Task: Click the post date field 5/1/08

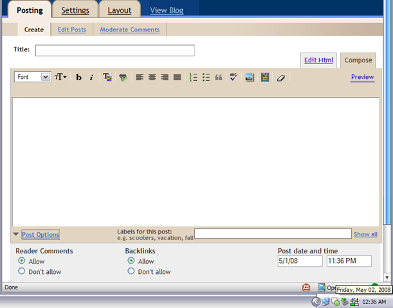Action: coord(300,261)
